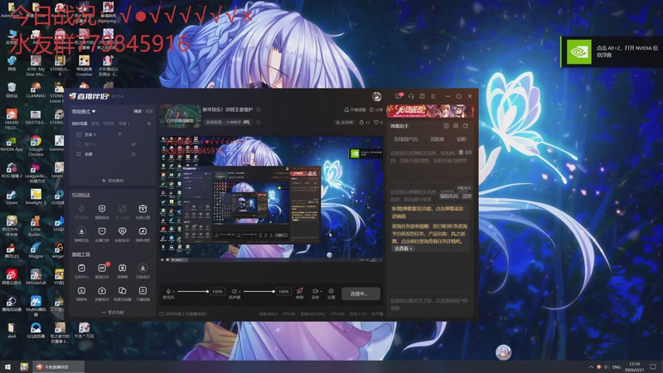The width and height of the screenshot is (663, 373).
Task: Click the 弹幕助手 panel settings icon
Action: coord(456,126)
